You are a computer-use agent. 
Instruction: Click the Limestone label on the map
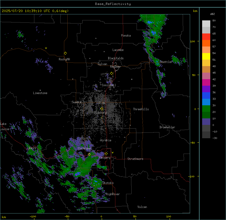[40, 93]
